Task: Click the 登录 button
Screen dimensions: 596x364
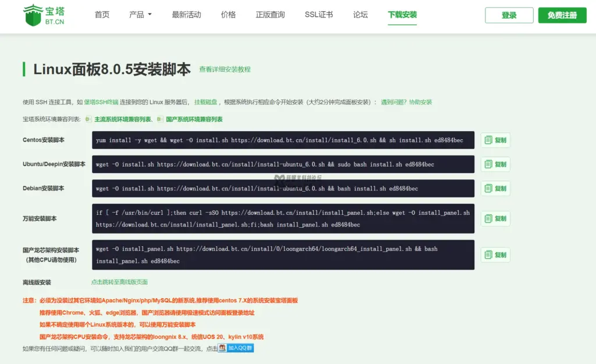Action: tap(509, 15)
